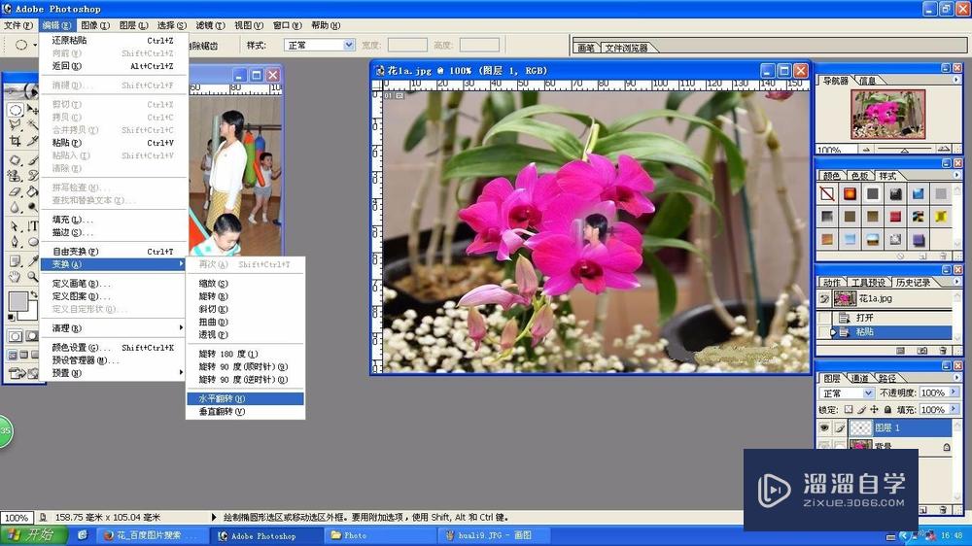
Task: Select standard screen mode button
Action: coord(13,356)
